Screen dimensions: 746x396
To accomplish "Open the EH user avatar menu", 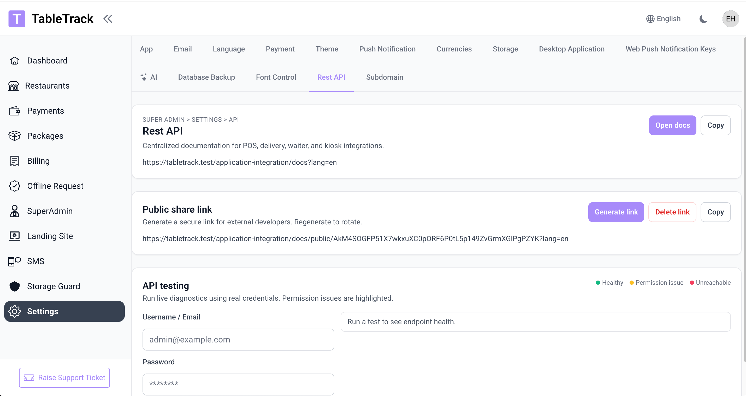I will point(730,19).
